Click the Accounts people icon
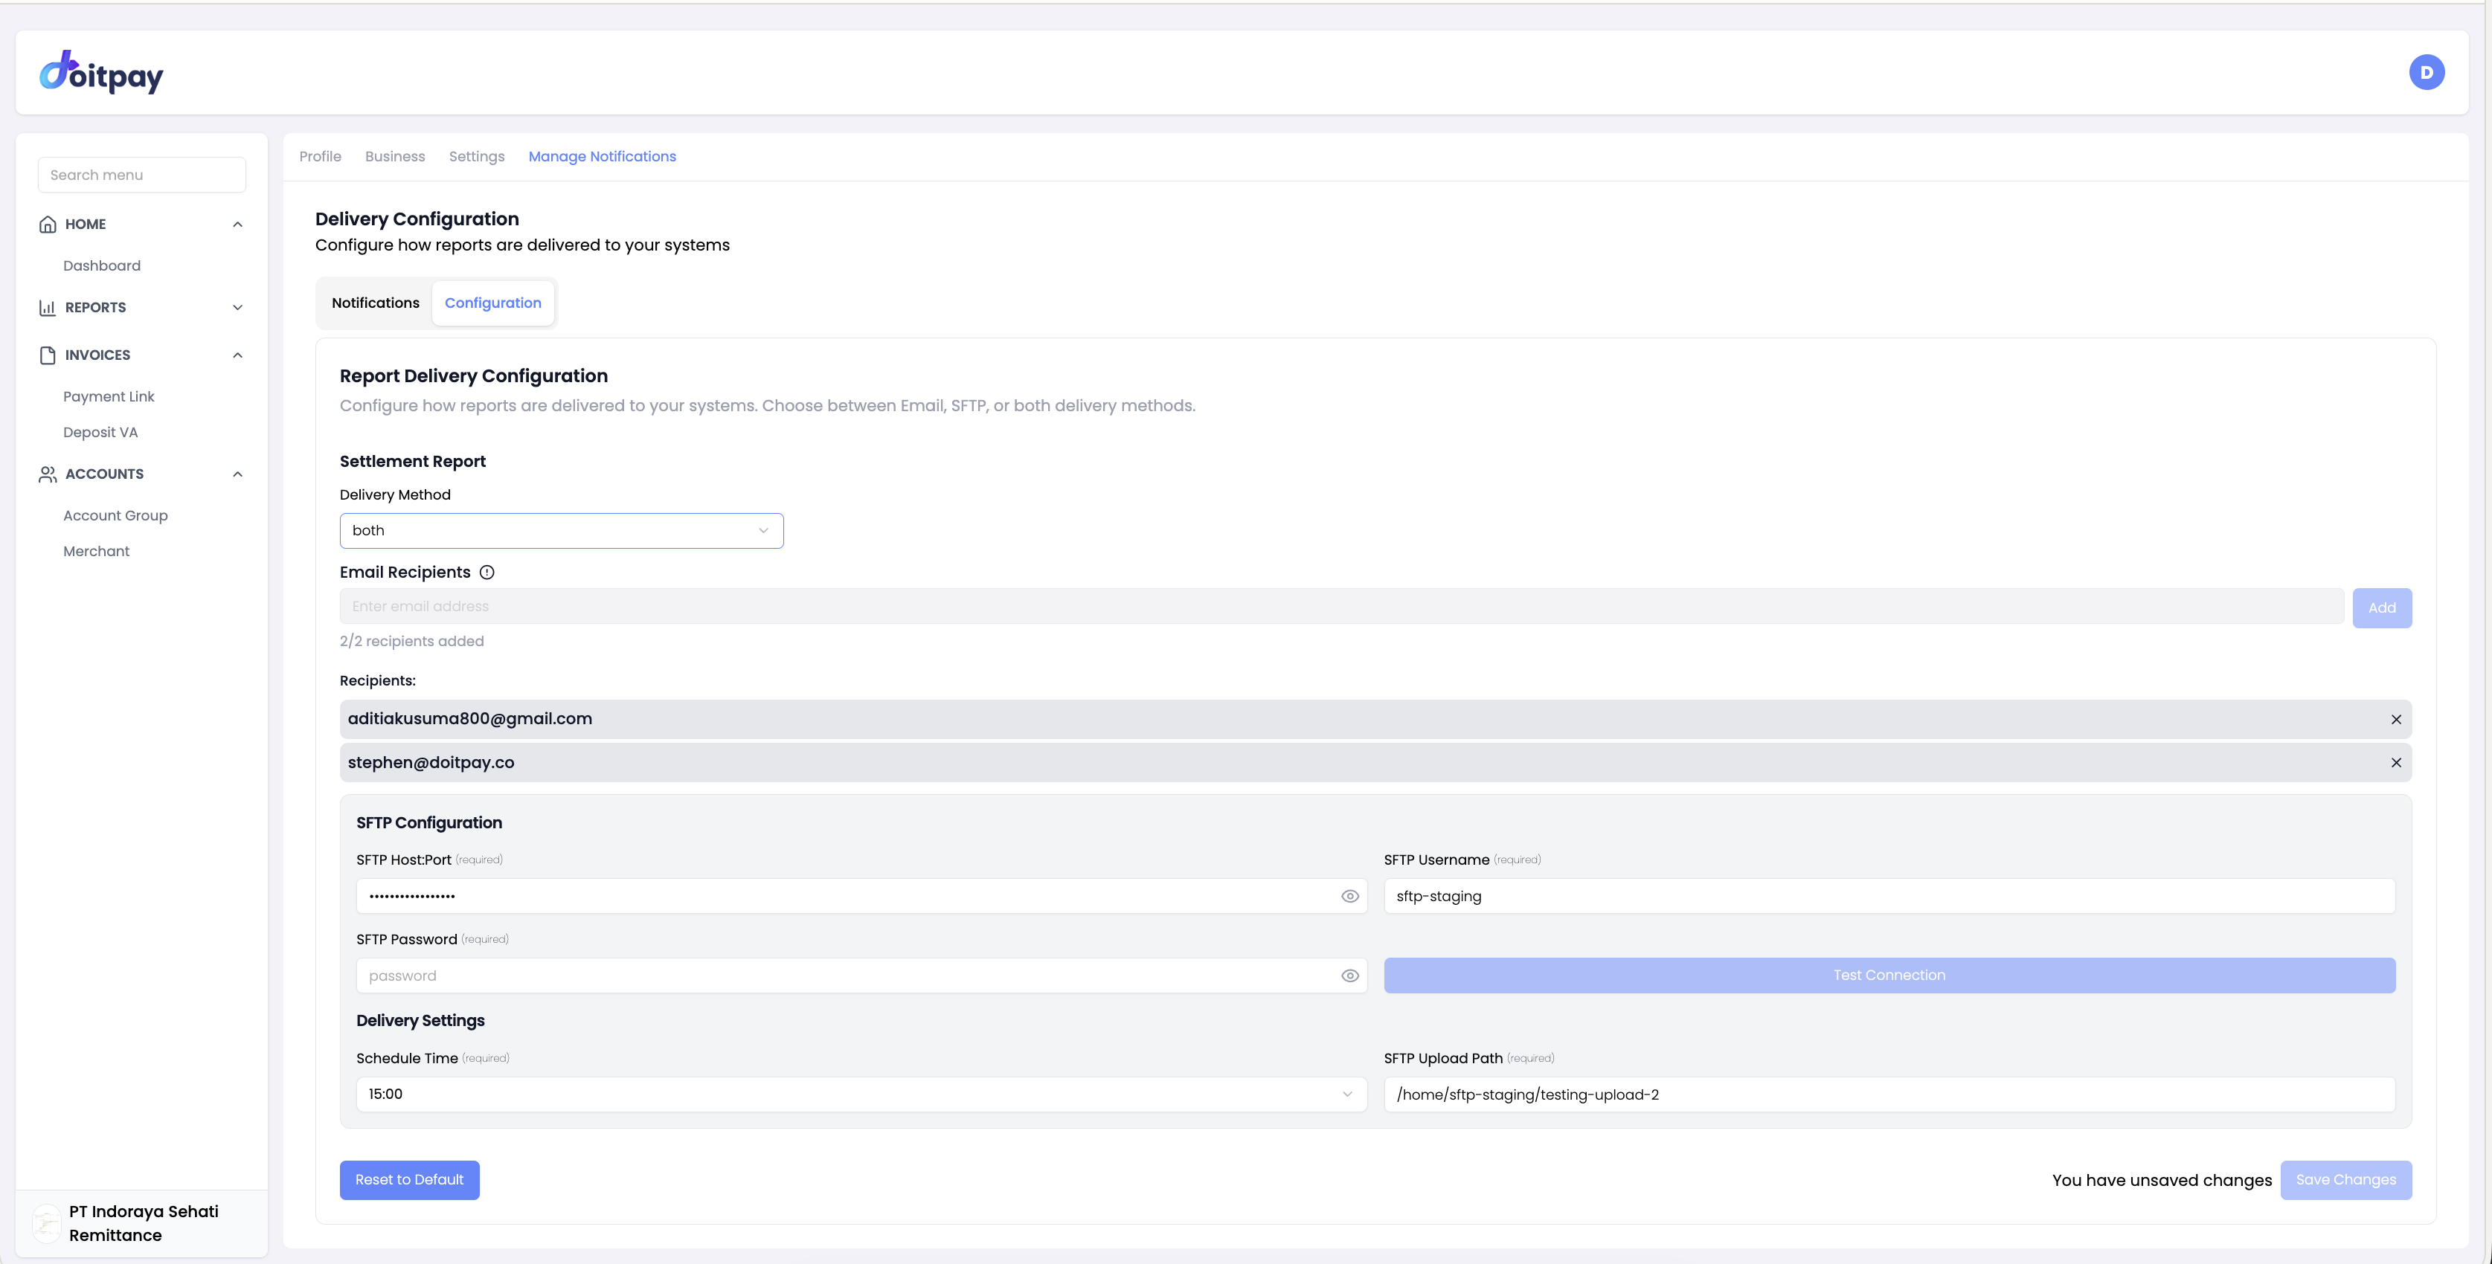 tap(48, 474)
